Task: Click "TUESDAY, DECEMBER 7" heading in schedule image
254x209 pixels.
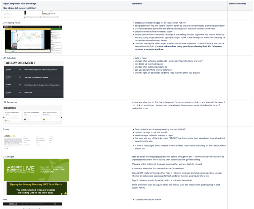Action: tap(20, 63)
